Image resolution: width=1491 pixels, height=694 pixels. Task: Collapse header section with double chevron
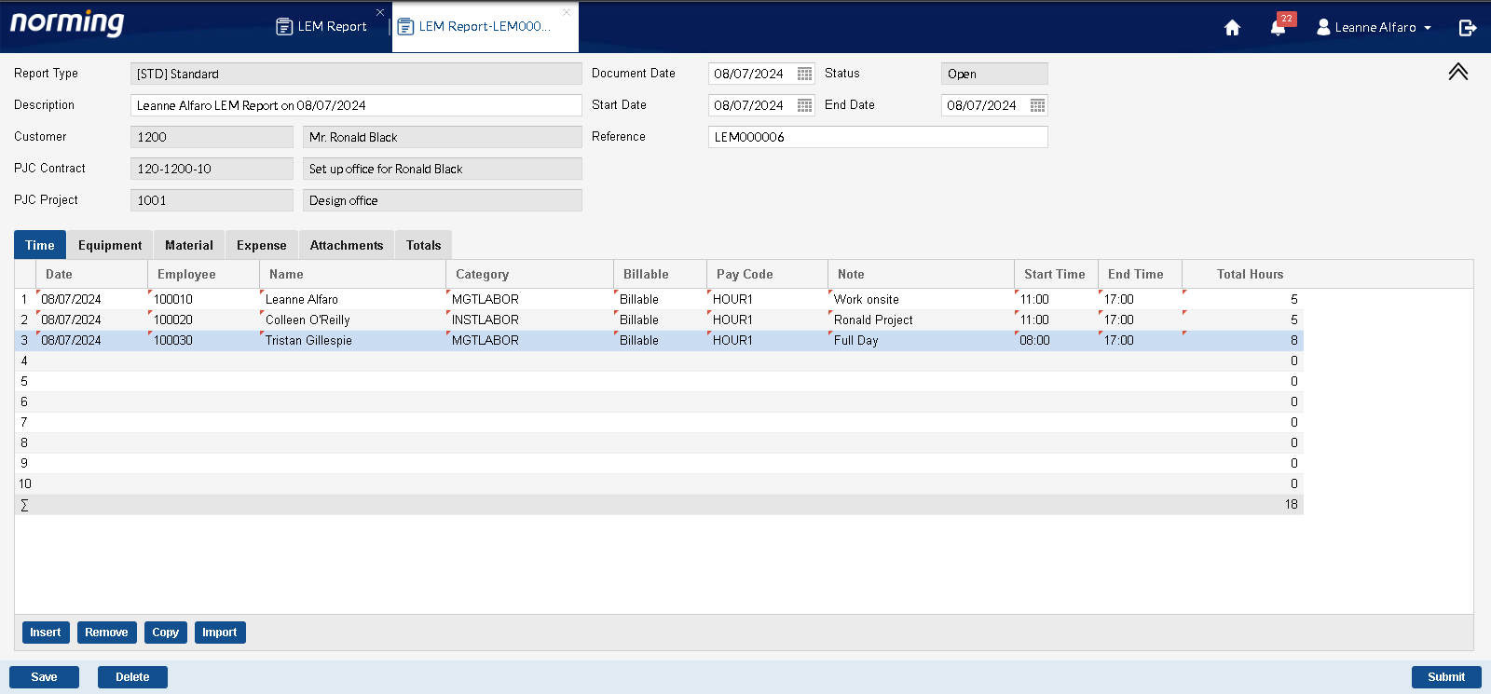click(1458, 72)
